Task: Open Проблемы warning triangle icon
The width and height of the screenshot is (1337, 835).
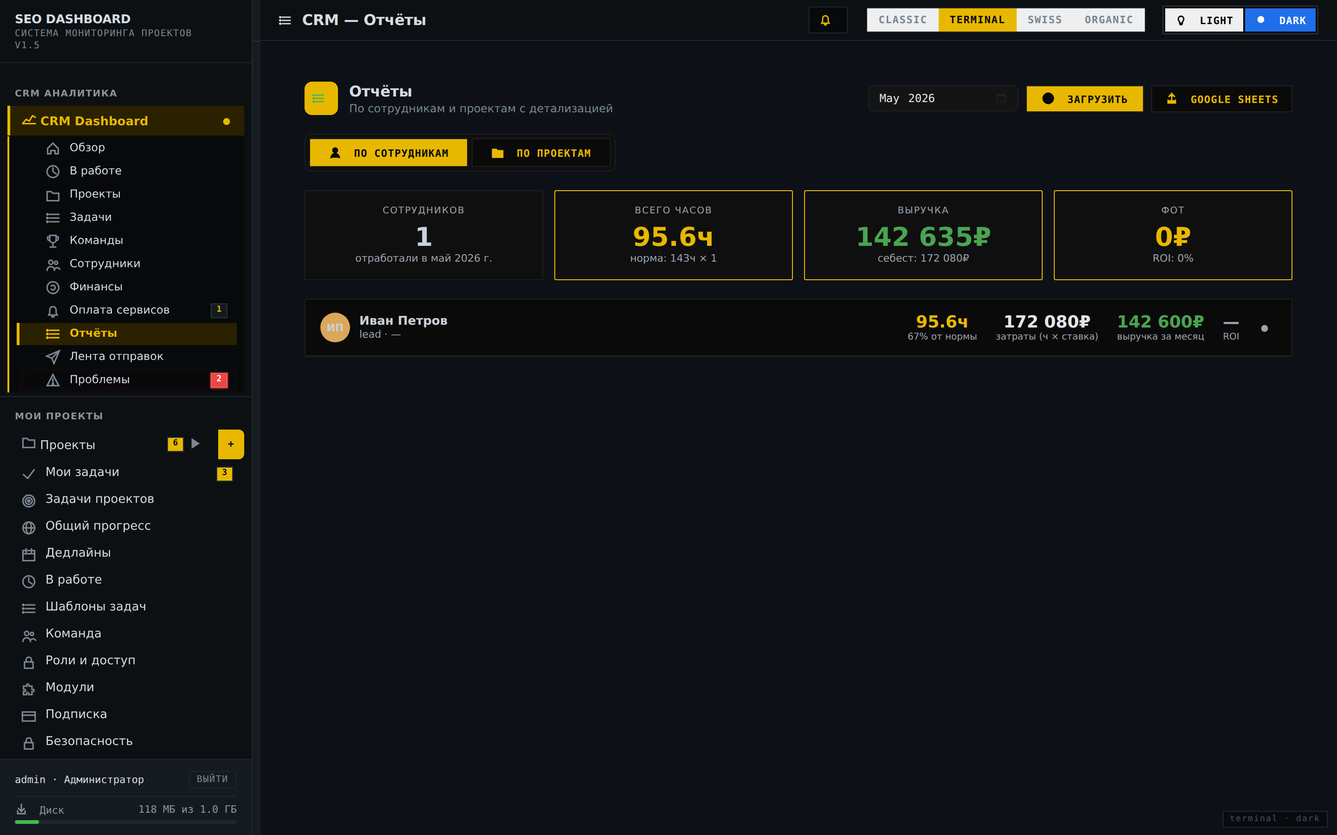Action: click(52, 380)
